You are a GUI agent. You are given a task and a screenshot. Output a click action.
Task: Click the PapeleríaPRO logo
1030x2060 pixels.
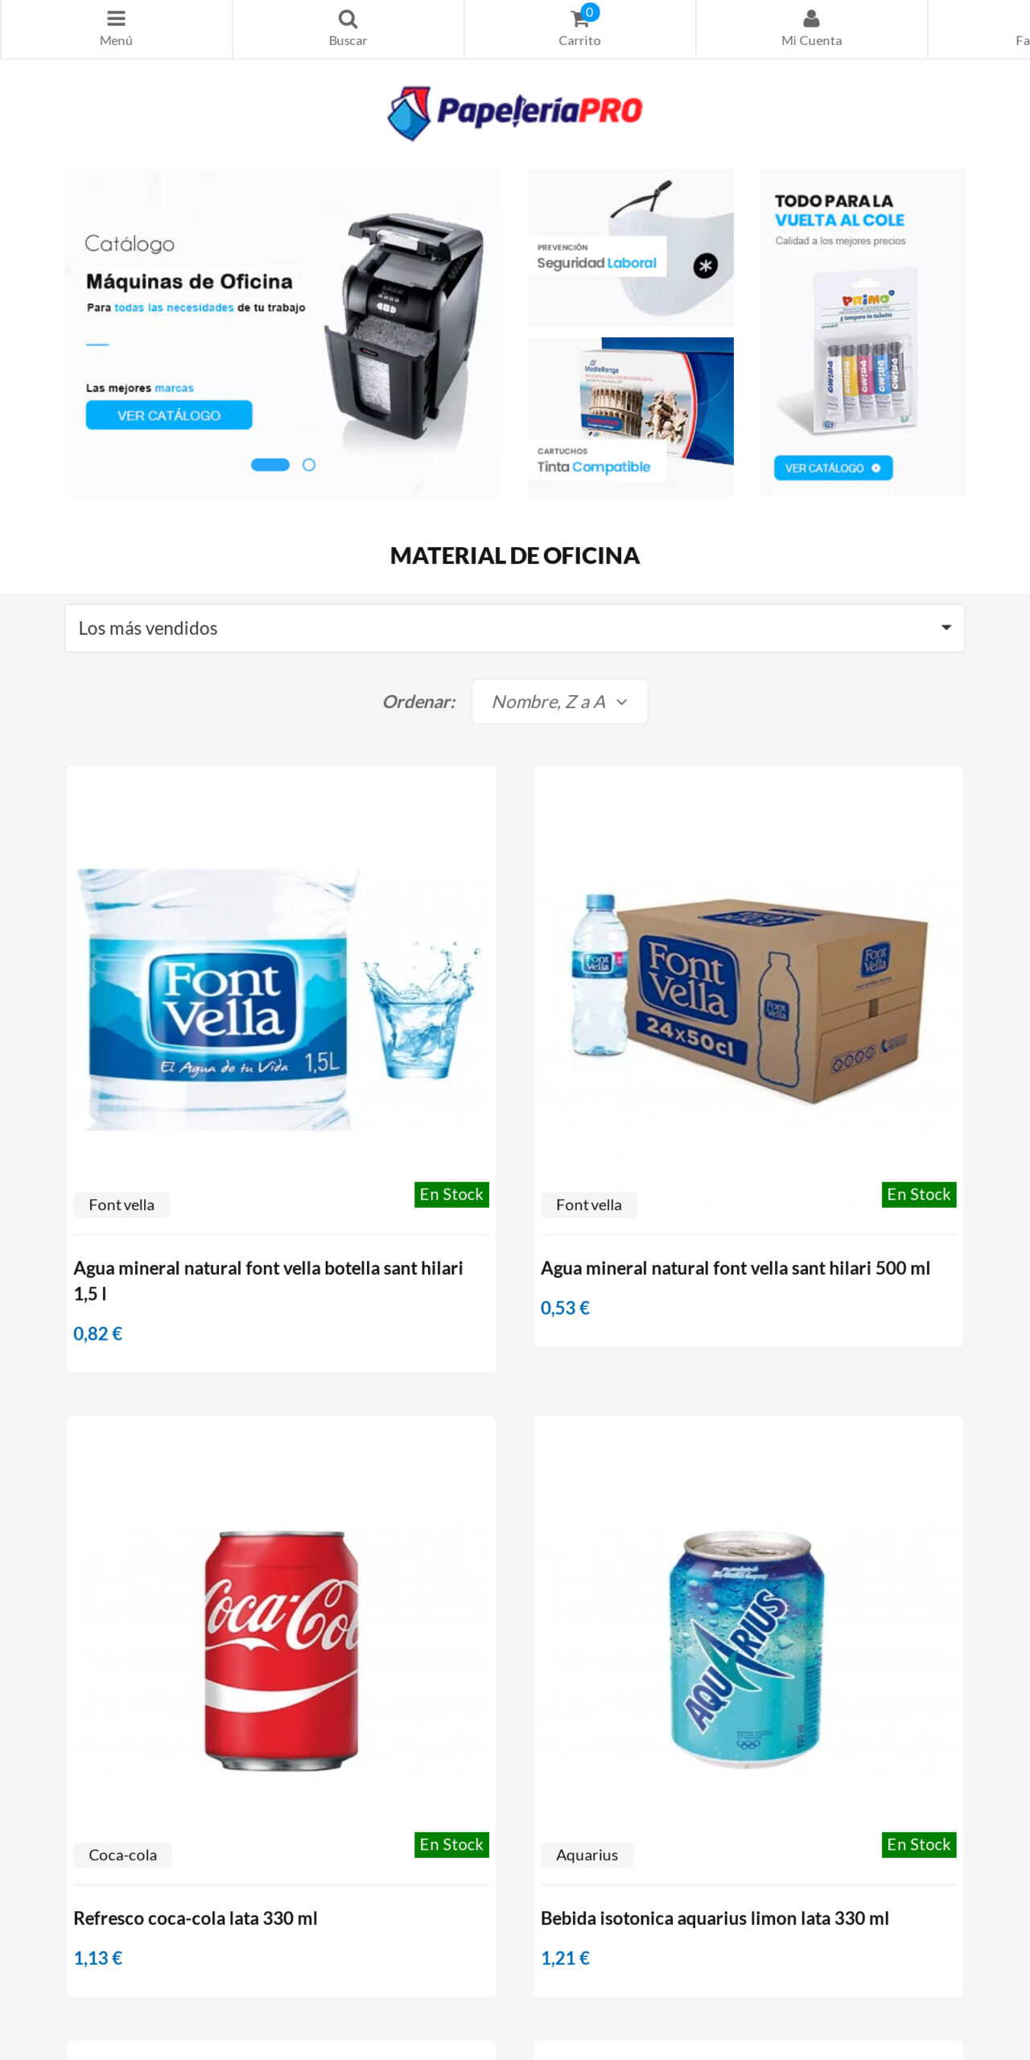click(x=515, y=110)
